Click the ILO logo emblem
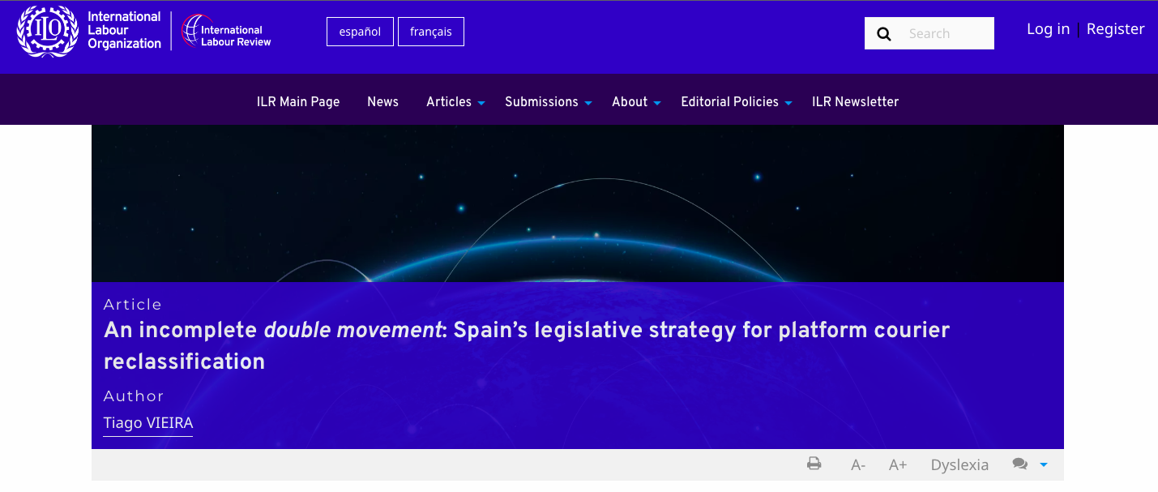This screenshot has width=1158, height=492. pyautogui.click(x=47, y=32)
